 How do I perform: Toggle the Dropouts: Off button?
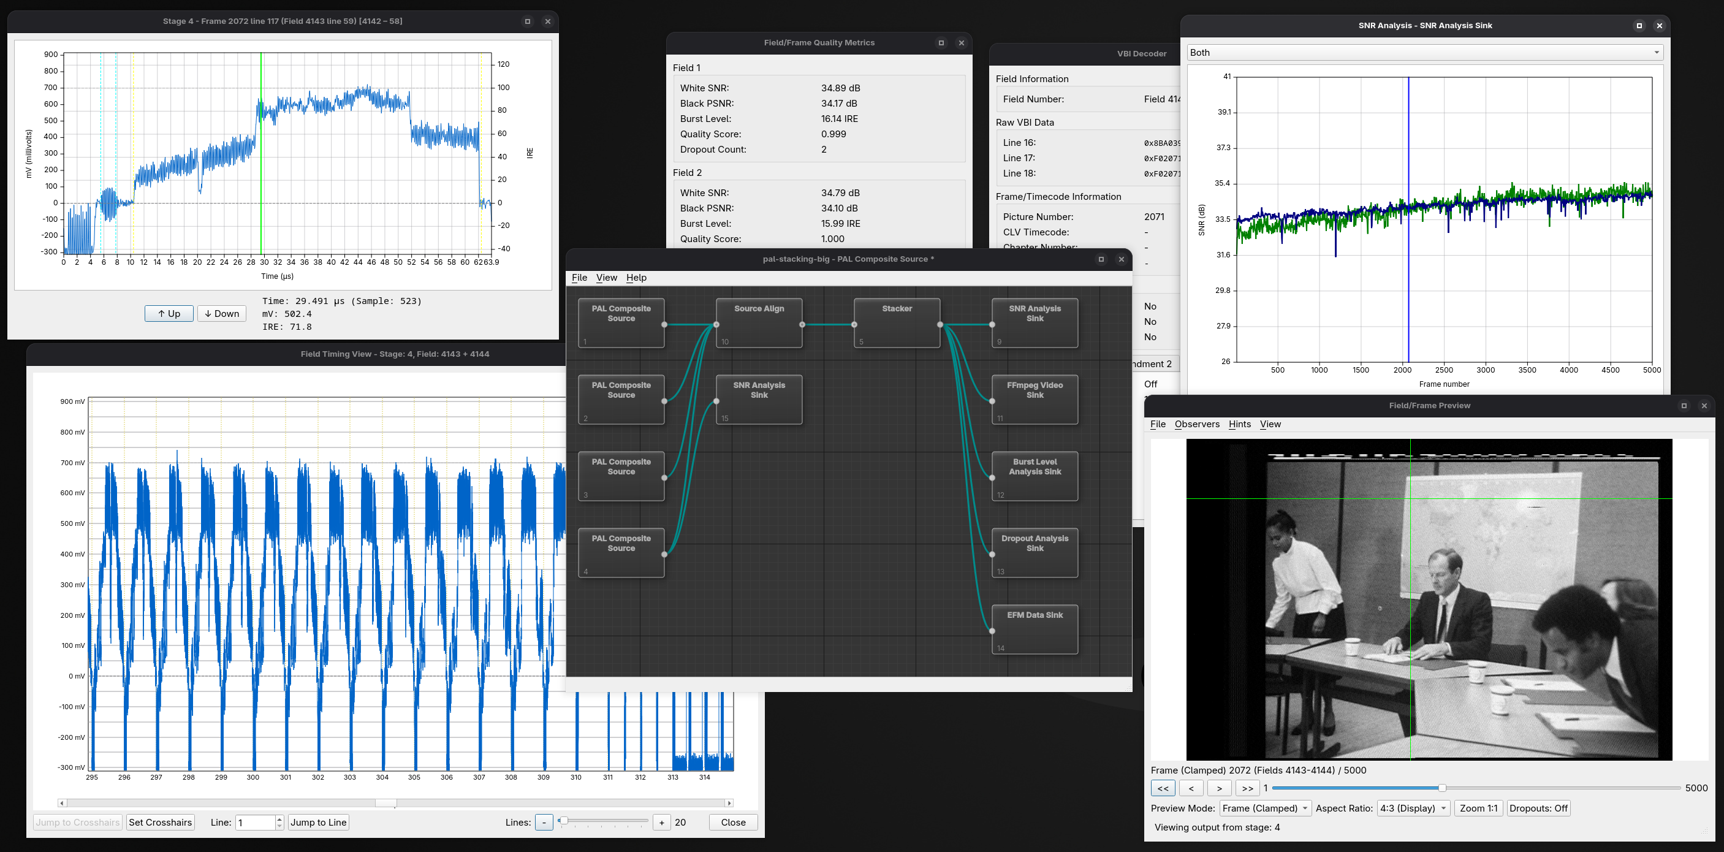click(x=1538, y=808)
